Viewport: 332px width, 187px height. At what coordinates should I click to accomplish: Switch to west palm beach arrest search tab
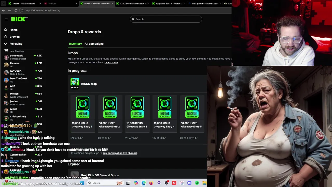(x=205, y=4)
